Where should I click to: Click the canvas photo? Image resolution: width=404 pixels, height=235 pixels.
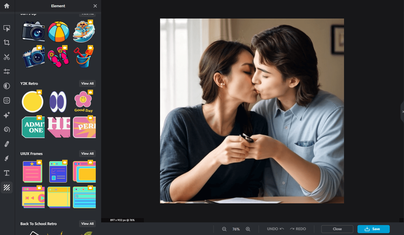pos(252,111)
